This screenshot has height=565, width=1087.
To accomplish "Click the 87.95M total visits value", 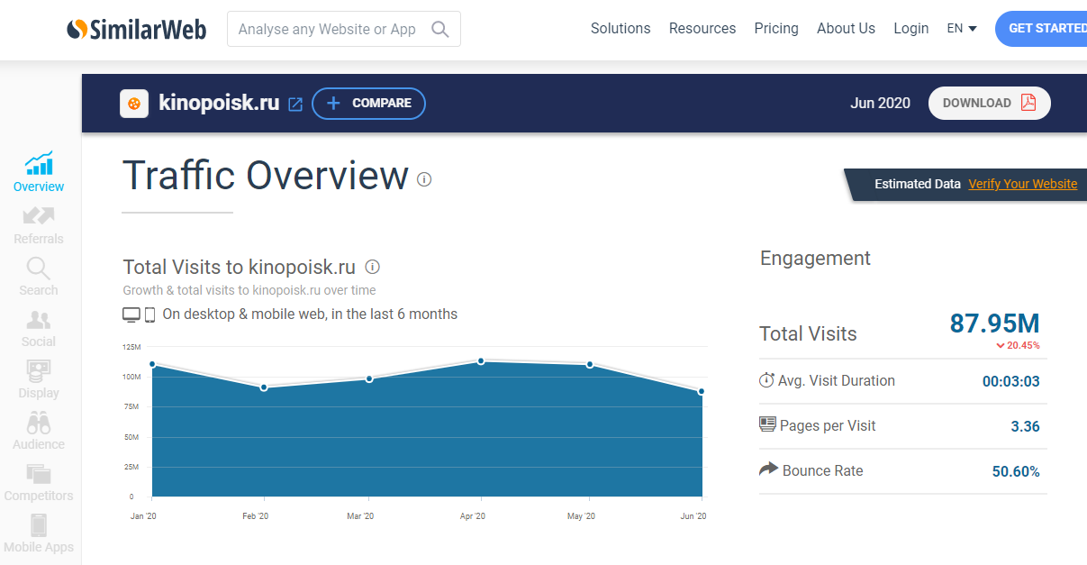I will [995, 324].
